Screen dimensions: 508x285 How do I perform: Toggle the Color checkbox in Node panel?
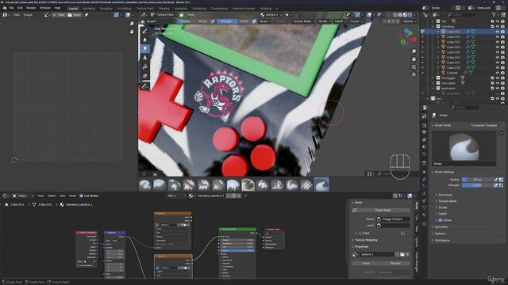(x=360, y=233)
